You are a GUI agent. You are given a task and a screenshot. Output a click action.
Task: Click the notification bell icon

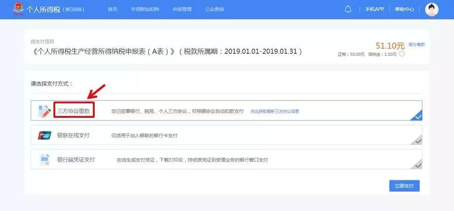click(x=348, y=9)
